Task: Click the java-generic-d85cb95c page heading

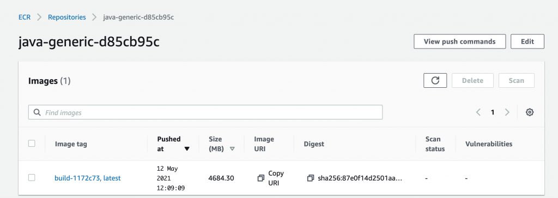Action: click(89, 42)
